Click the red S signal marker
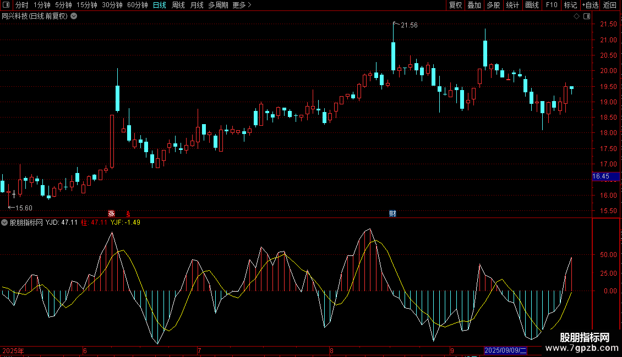This screenshot has width=622, height=357. pyautogui.click(x=129, y=214)
